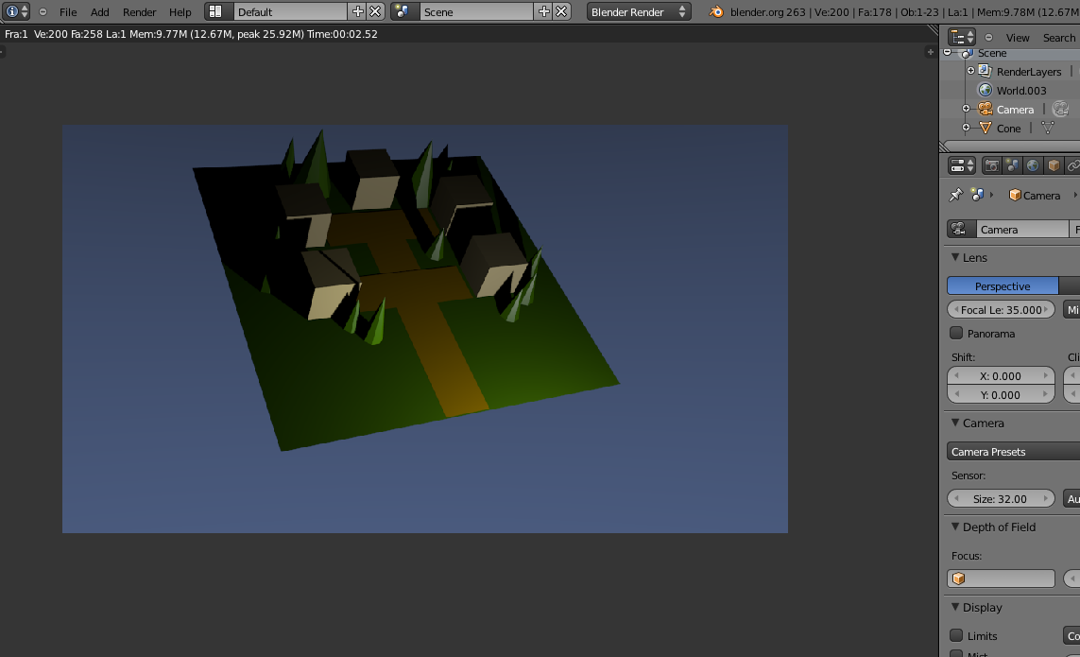This screenshot has width=1080, height=657.
Task: Click the Focus object picker field
Action: (x=1001, y=579)
